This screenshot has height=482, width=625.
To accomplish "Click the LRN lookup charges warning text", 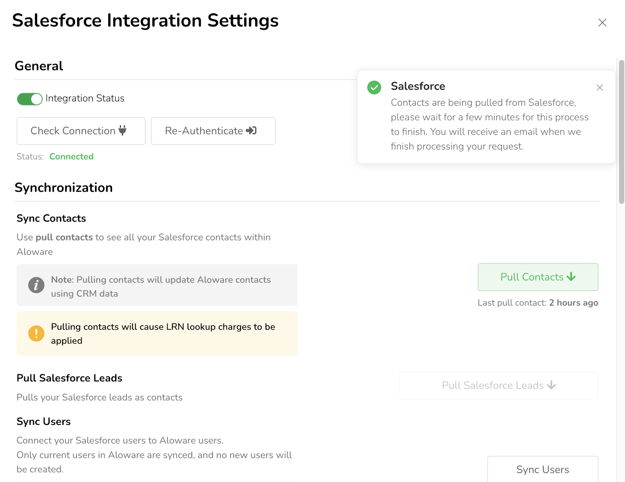I will click(163, 333).
